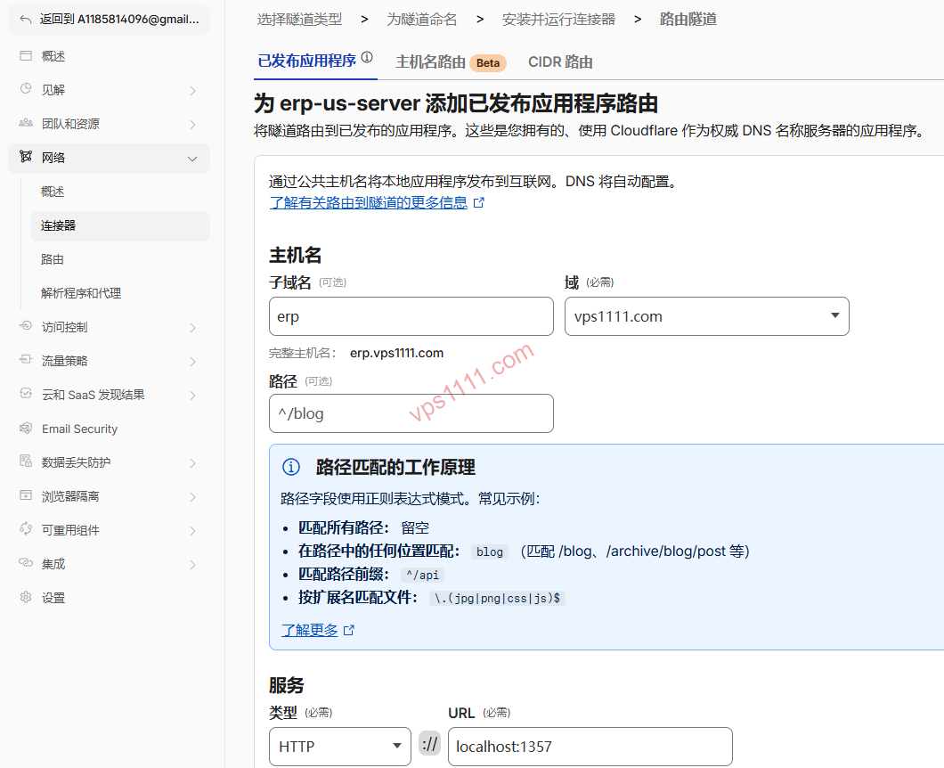The width and height of the screenshot is (944, 768).
Task: Expand the 访问控制 chevron
Action: [192, 328]
